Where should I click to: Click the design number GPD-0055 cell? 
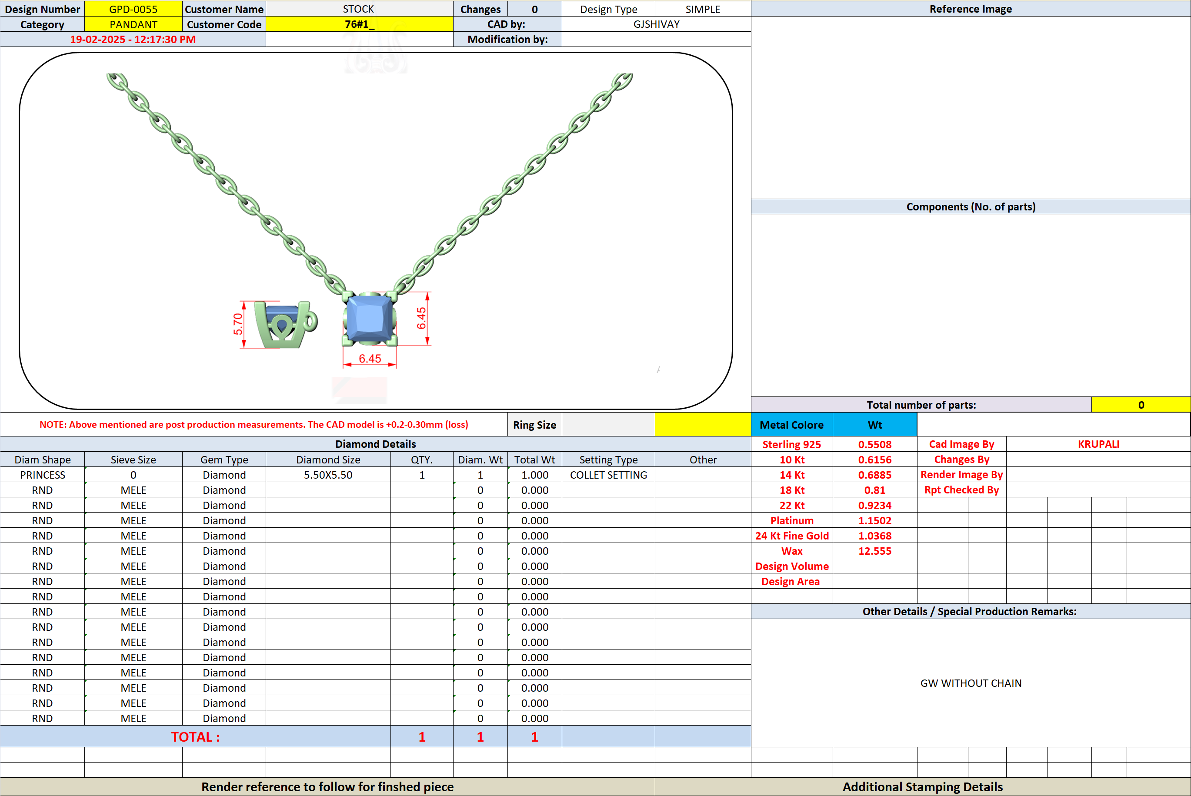133,9
